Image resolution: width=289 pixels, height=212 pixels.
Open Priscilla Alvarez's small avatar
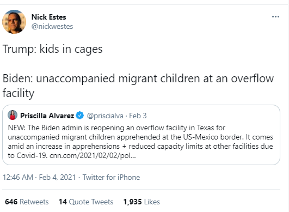pyautogui.click(x=13, y=115)
